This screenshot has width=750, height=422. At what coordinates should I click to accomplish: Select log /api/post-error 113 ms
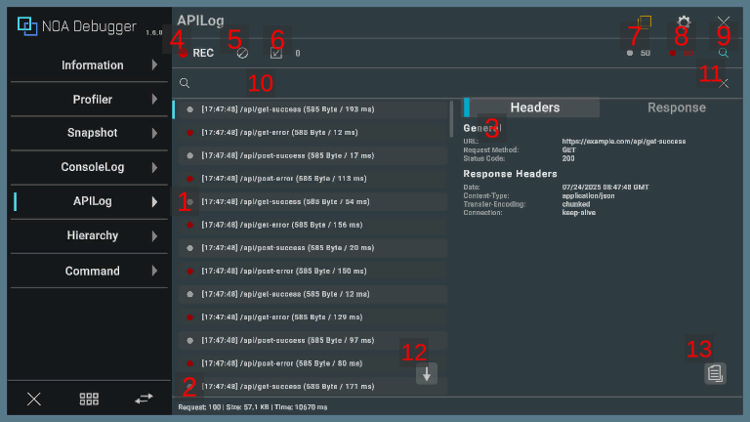coord(312,179)
